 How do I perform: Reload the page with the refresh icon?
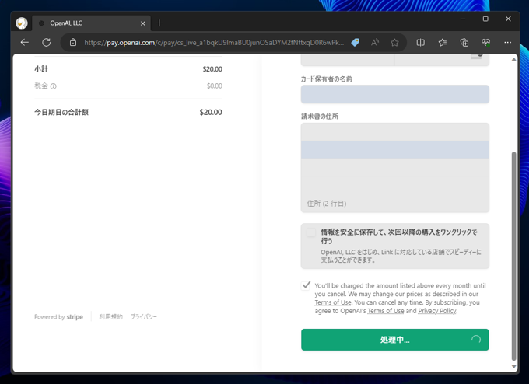pyautogui.click(x=47, y=43)
